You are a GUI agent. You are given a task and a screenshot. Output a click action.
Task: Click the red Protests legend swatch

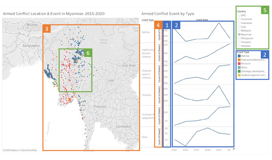[238, 63]
